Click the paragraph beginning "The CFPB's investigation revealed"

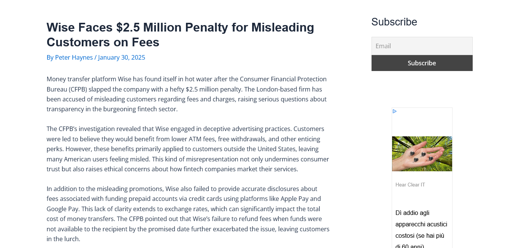pyautogui.click(x=188, y=149)
